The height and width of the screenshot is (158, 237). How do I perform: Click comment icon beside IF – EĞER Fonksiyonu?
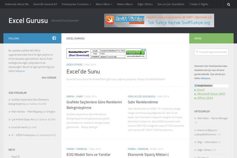coord(9,135)
